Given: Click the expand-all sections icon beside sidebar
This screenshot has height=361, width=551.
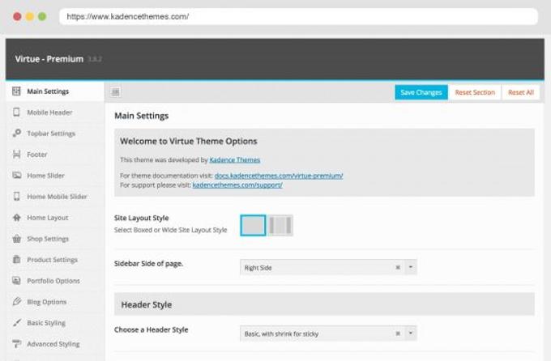Looking at the screenshot, I should pos(115,92).
